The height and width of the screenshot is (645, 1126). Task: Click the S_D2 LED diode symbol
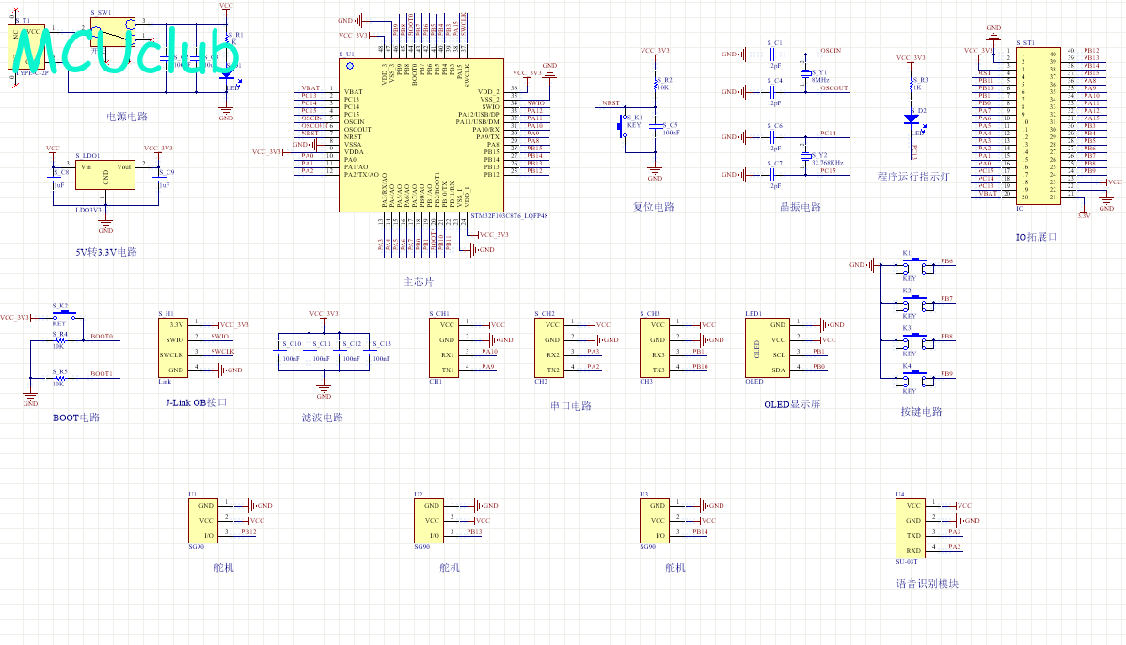pos(912,119)
